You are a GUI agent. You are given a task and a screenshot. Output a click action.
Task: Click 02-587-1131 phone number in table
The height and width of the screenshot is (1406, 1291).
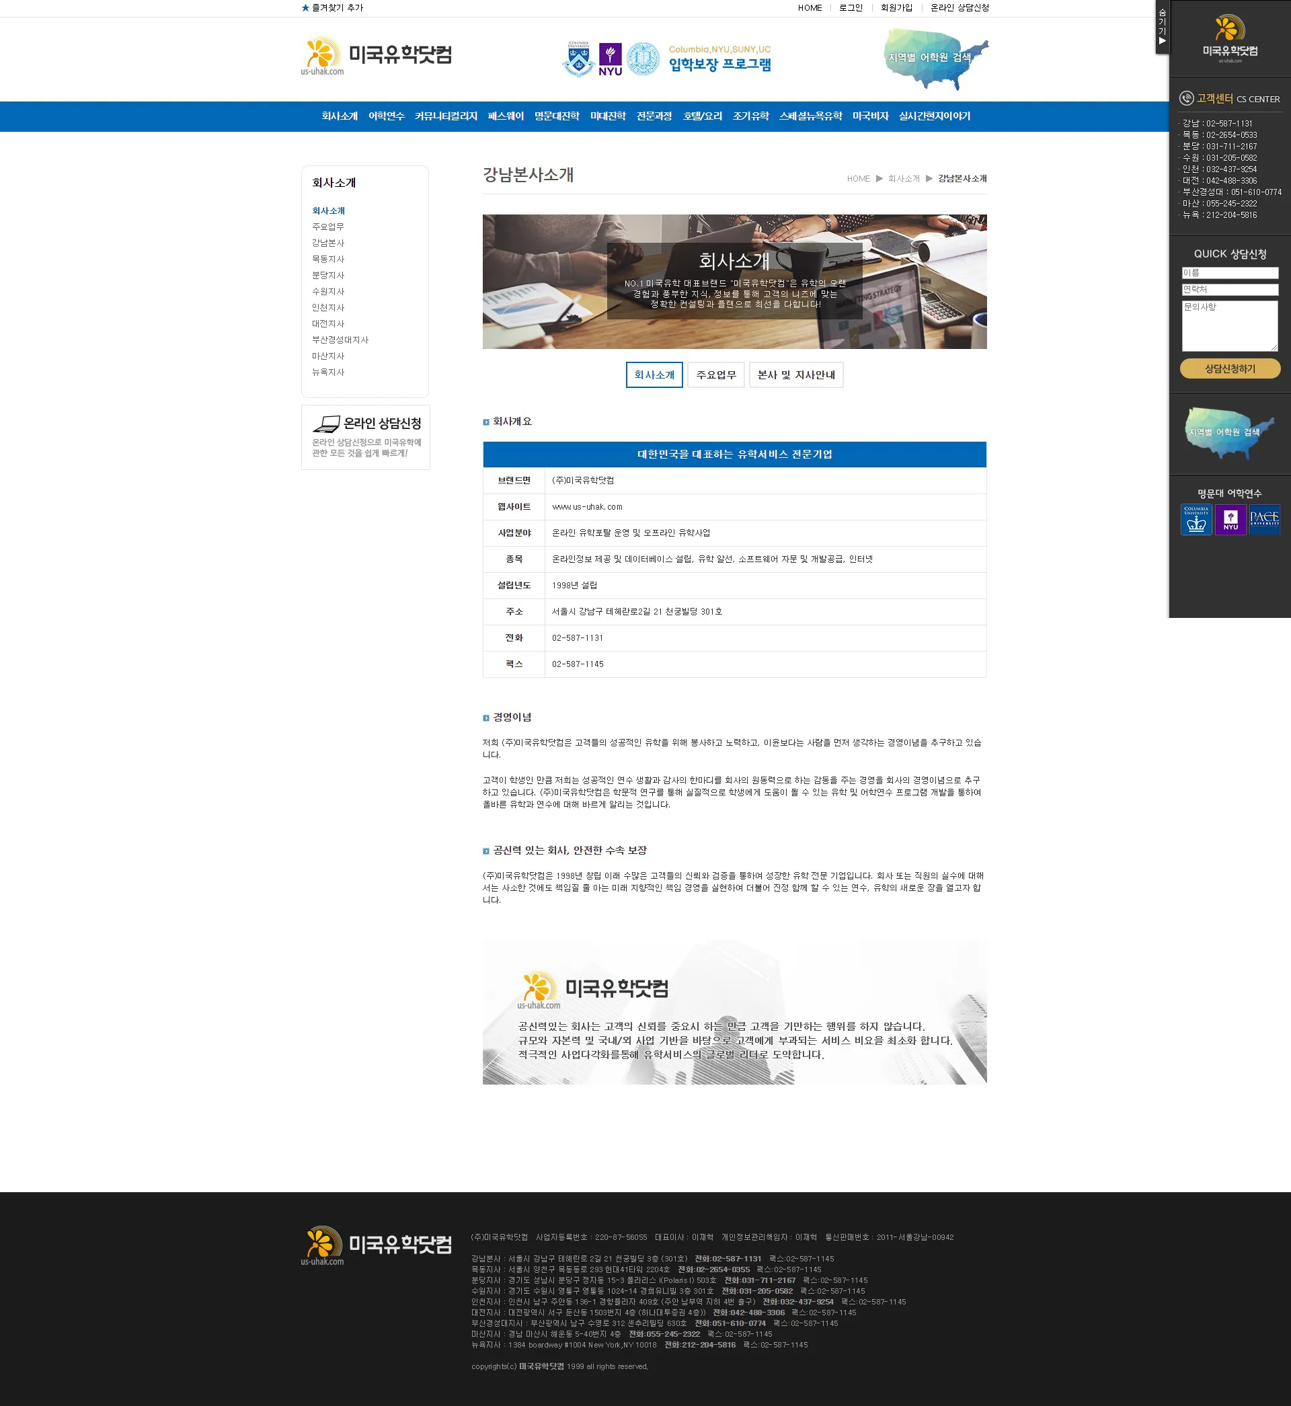pyautogui.click(x=577, y=638)
